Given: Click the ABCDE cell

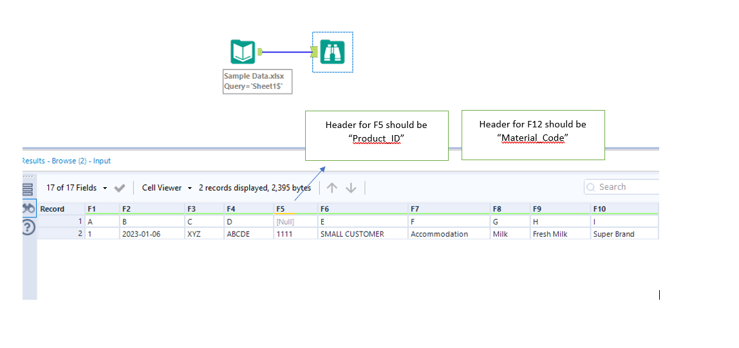Looking at the screenshot, I should [x=249, y=234].
